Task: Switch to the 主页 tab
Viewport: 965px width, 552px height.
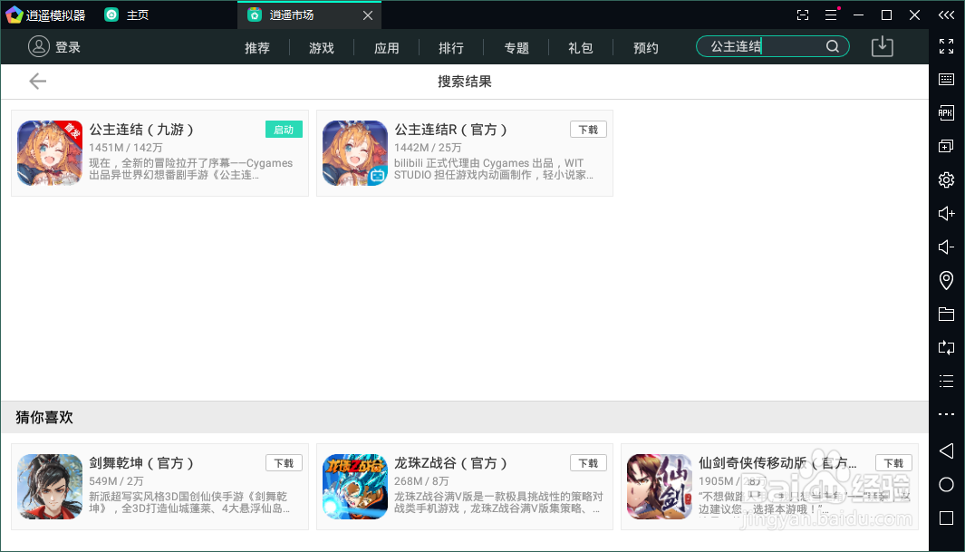Action: click(128, 15)
